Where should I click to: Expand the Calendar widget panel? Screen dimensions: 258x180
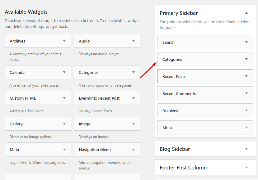coord(38,72)
